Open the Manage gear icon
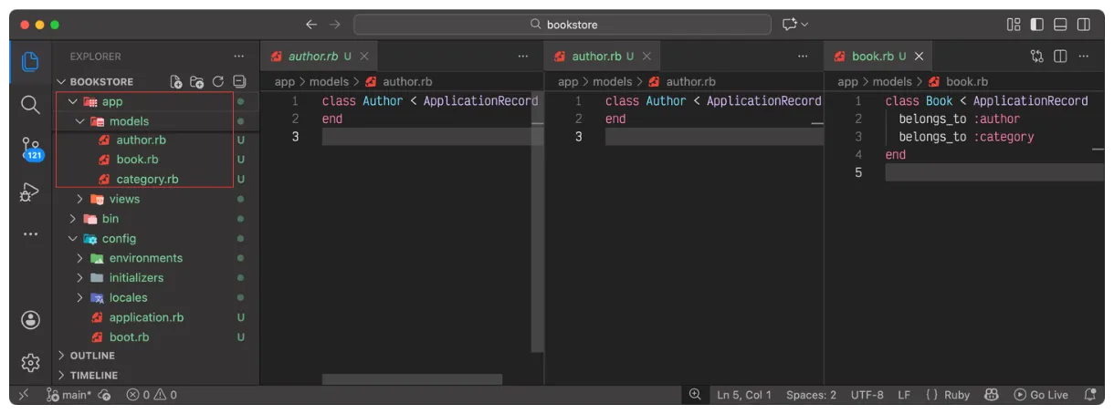Screen dimensions: 1114x414 click(x=30, y=362)
